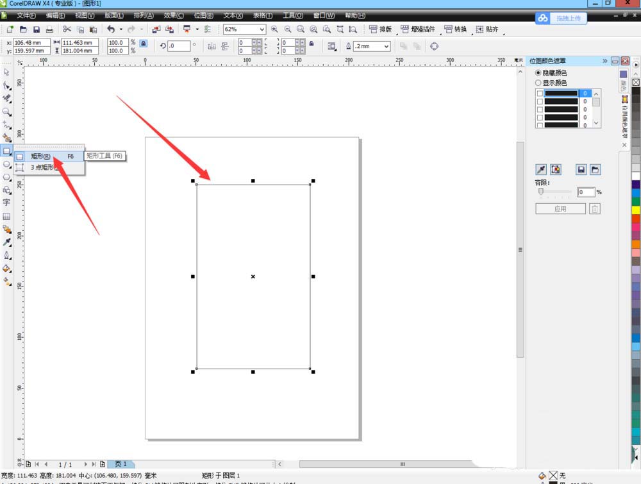Image resolution: width=641 pixels, height=484 pixels.
Task: Select the 显示颜色 radio button
Action: tap(538, 83)
